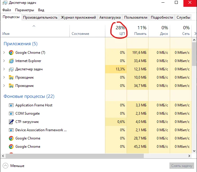The height and width of the screenshot is (172, 197).
Task: Select the COM Surrogate process icon
Action: click(x=11, y=113)
